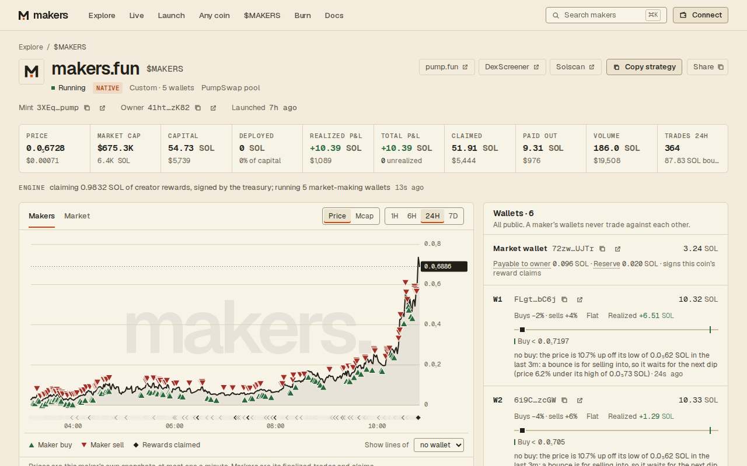Open Market wallet external link icon
Screen dimensions: 747x466
(617, 249)
